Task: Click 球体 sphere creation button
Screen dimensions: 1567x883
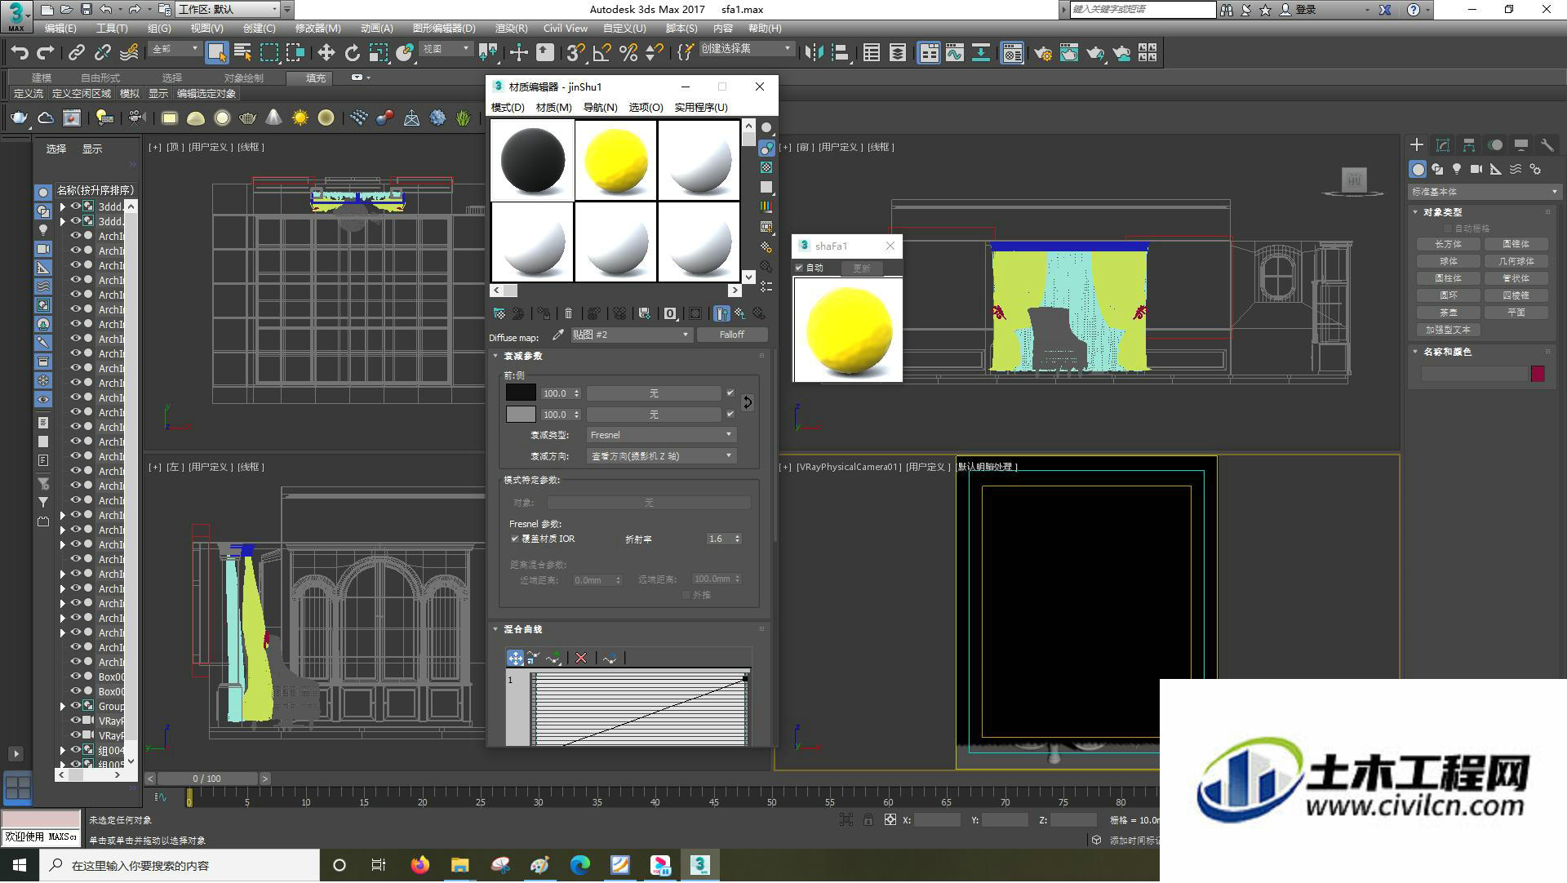Action: pyautogui.click(x=1449, y=261)
